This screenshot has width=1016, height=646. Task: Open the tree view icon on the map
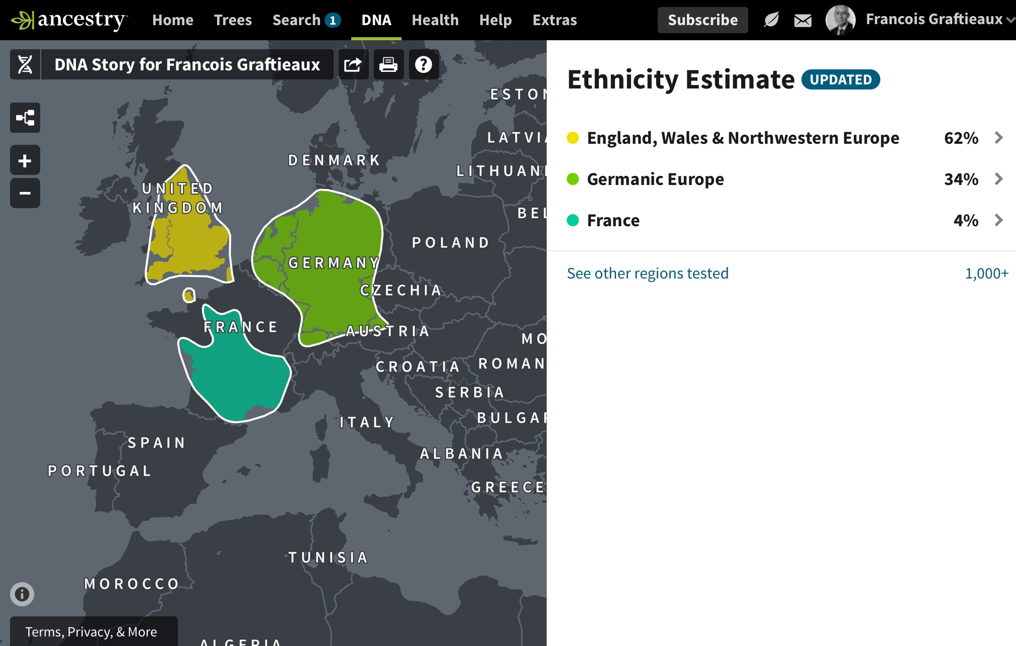25,118
